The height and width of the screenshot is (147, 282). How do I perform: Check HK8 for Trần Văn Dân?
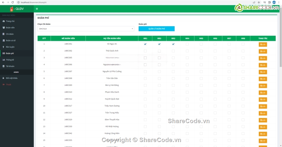[243, 78]
